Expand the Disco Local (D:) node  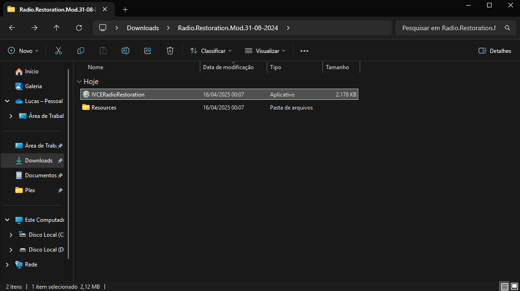(11, 250)
